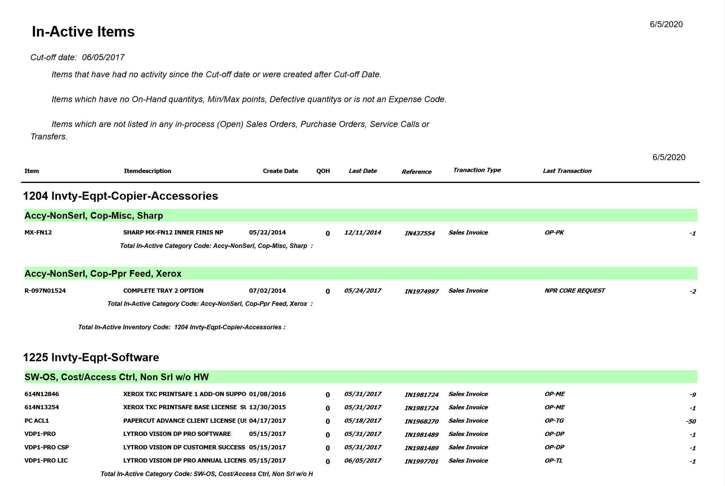Viewport: 725px width, 486px height.
Task: Click last transaction OP-TL
Action: point(553,460)
